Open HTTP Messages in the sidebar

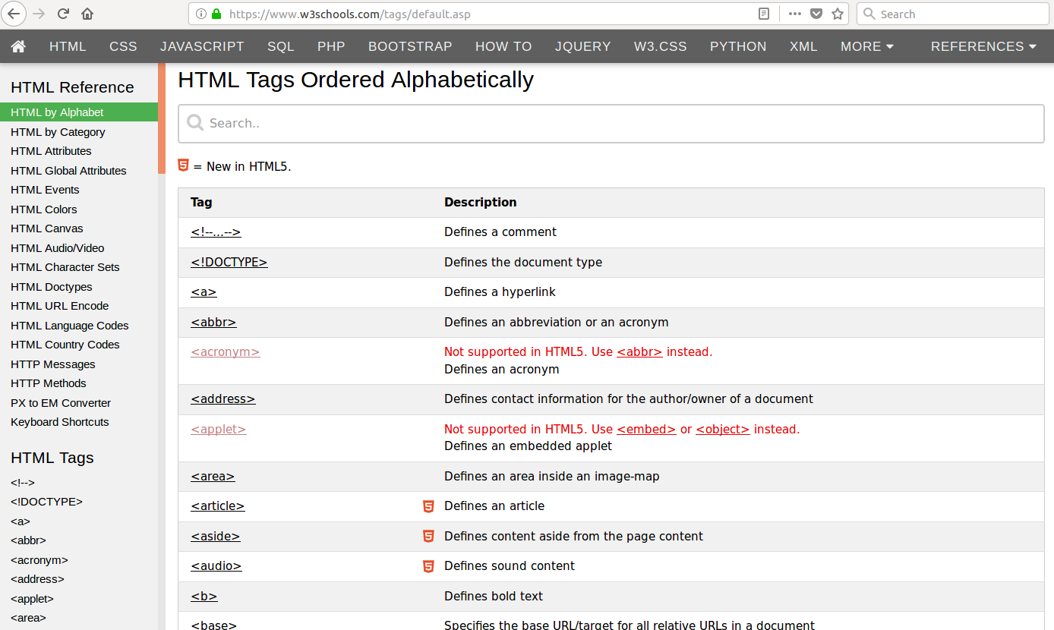53,364
